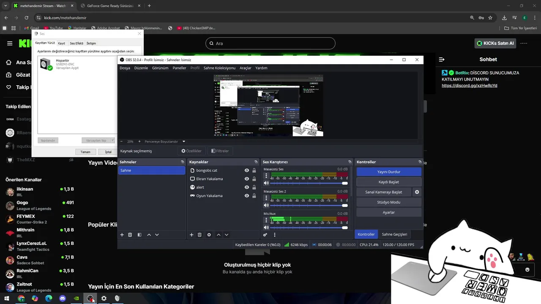541x304 pixels.
Task: Open Ayarlar in OBS controls
Action: point(389,212)
